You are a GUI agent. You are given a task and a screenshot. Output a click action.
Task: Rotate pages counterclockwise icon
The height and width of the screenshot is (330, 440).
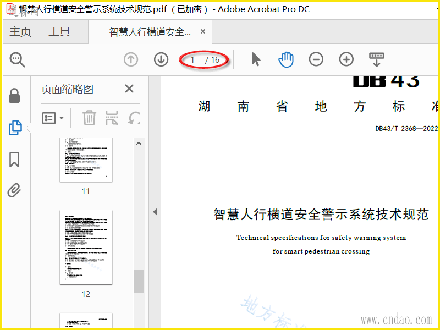(134, 118)
